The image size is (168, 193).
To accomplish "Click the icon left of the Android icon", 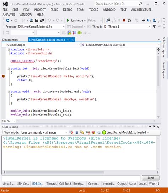I will pos(74,33).
